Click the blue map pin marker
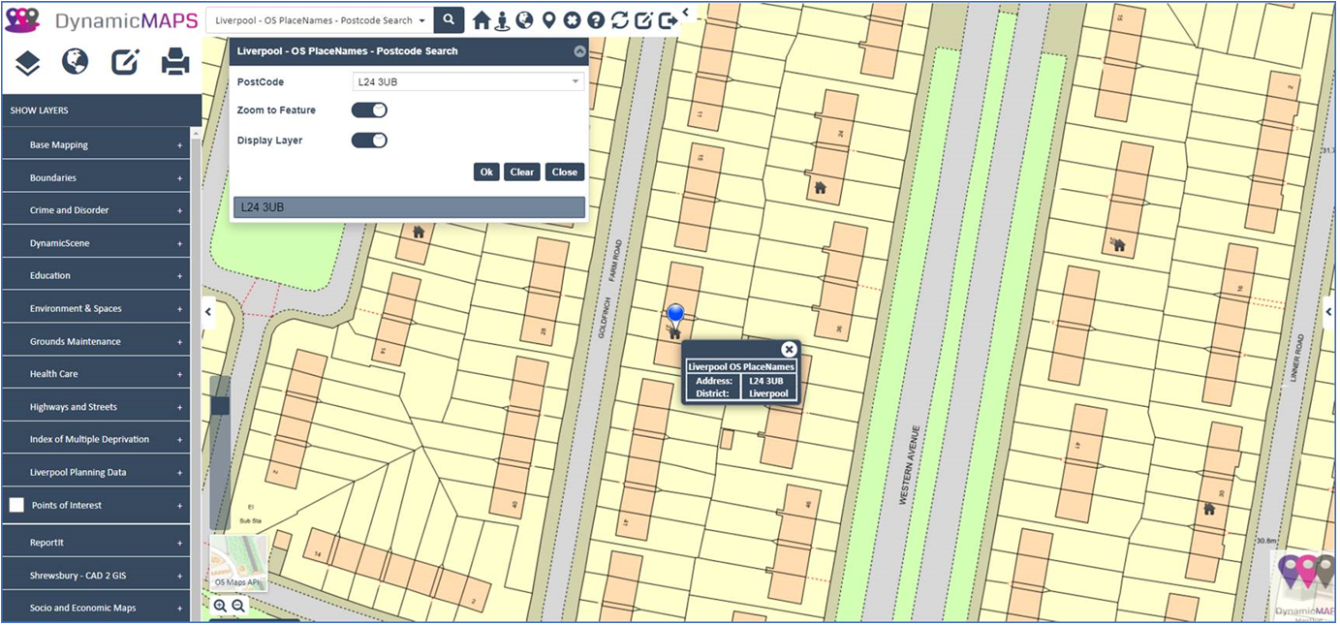1340x626 pixels. (x=675, y=314)
